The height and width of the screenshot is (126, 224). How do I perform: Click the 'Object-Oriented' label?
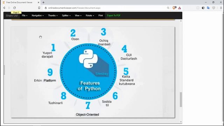tap(87, 114)
